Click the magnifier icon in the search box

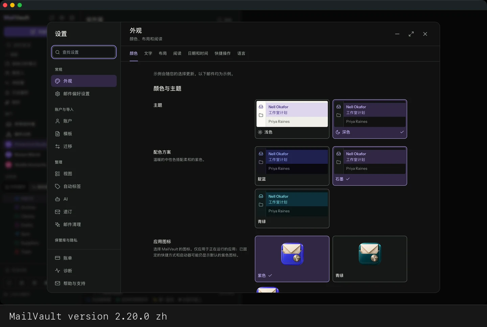(x=57, y=52)
